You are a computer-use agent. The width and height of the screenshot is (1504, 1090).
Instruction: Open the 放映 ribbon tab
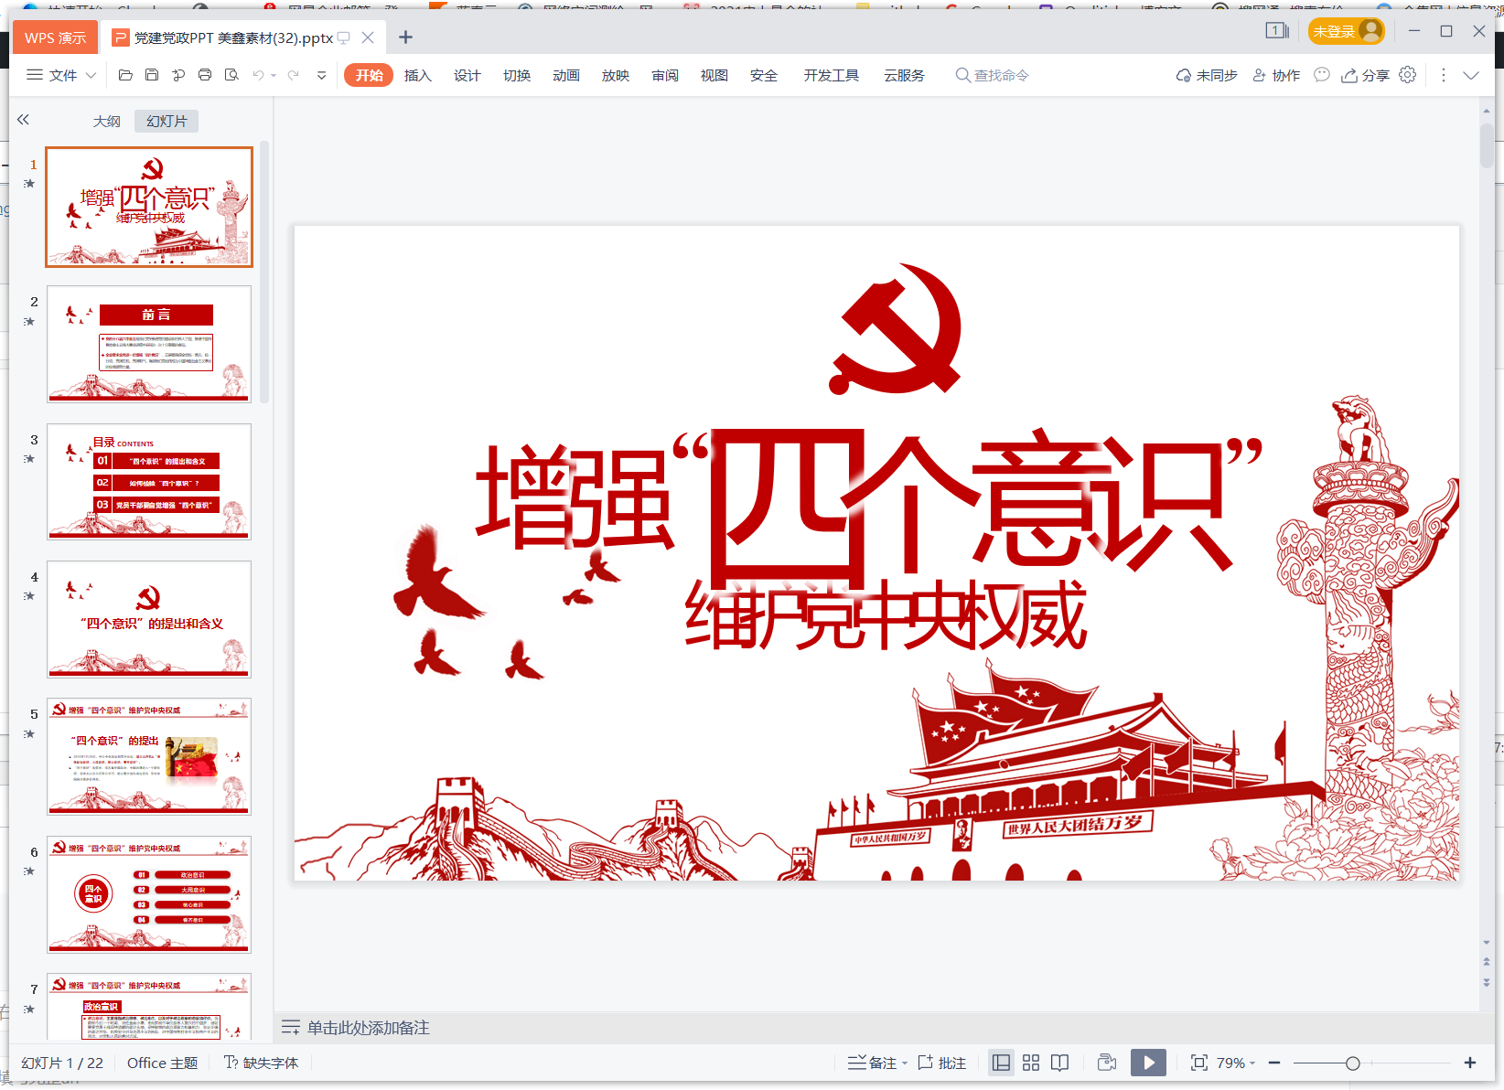pos(616,75)
